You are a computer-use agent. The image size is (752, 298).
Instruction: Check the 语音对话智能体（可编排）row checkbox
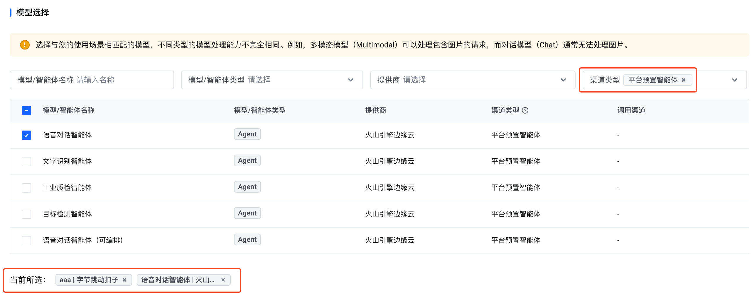click(26, 241)
